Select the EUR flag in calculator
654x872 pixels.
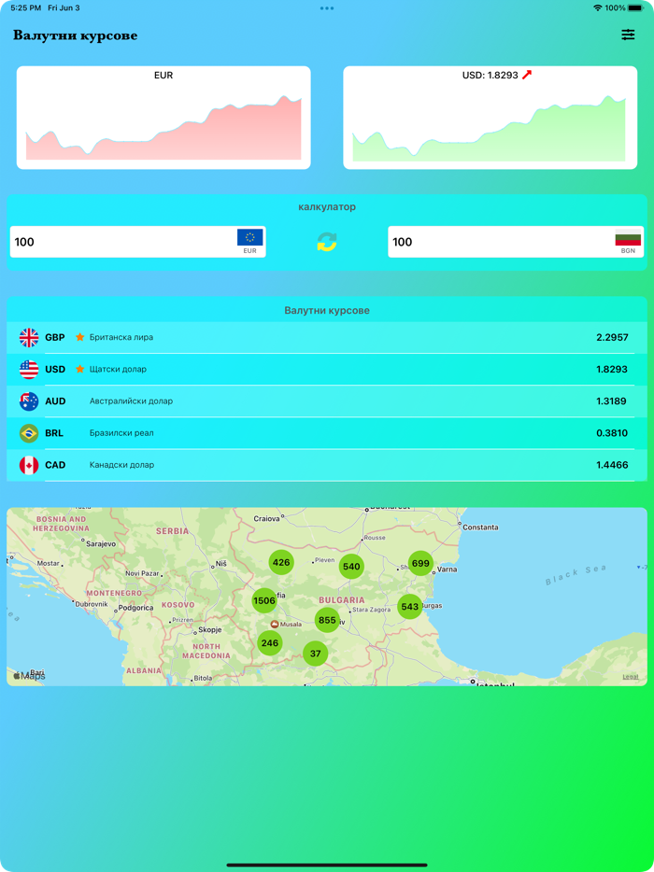[x=249, y=237]
